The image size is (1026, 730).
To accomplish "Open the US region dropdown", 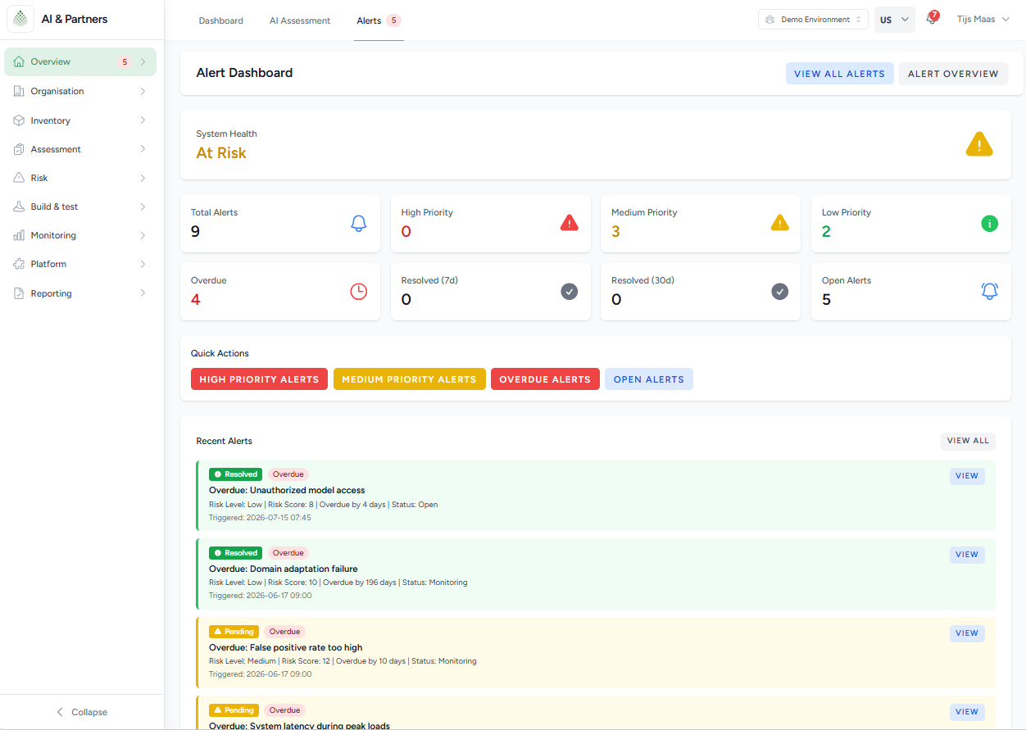I will pos(895,20).
